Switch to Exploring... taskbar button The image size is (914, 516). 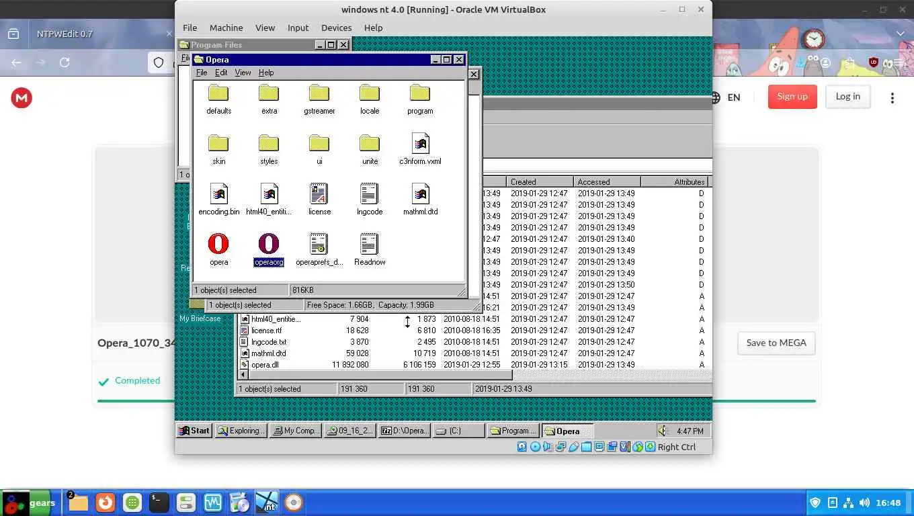point(242,431)
